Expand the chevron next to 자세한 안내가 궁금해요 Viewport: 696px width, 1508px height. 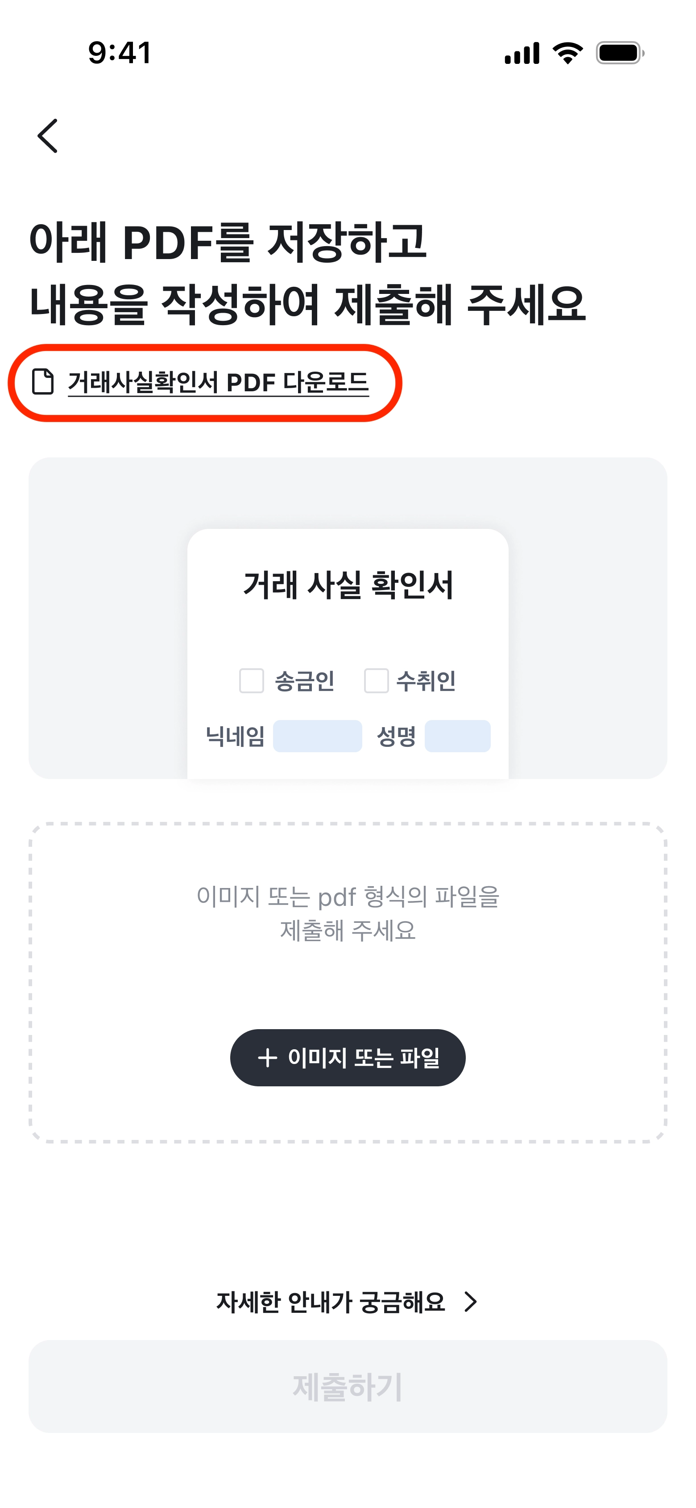click(471, 1302)
